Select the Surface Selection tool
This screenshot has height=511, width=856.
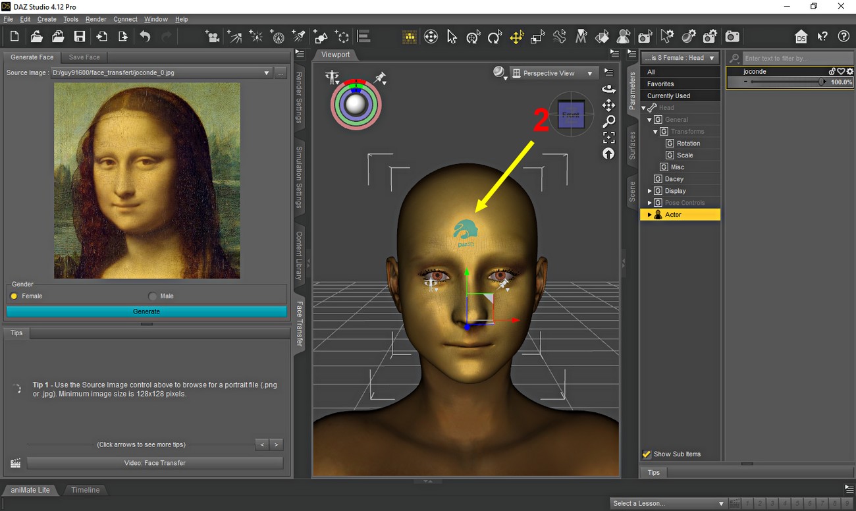602,36
